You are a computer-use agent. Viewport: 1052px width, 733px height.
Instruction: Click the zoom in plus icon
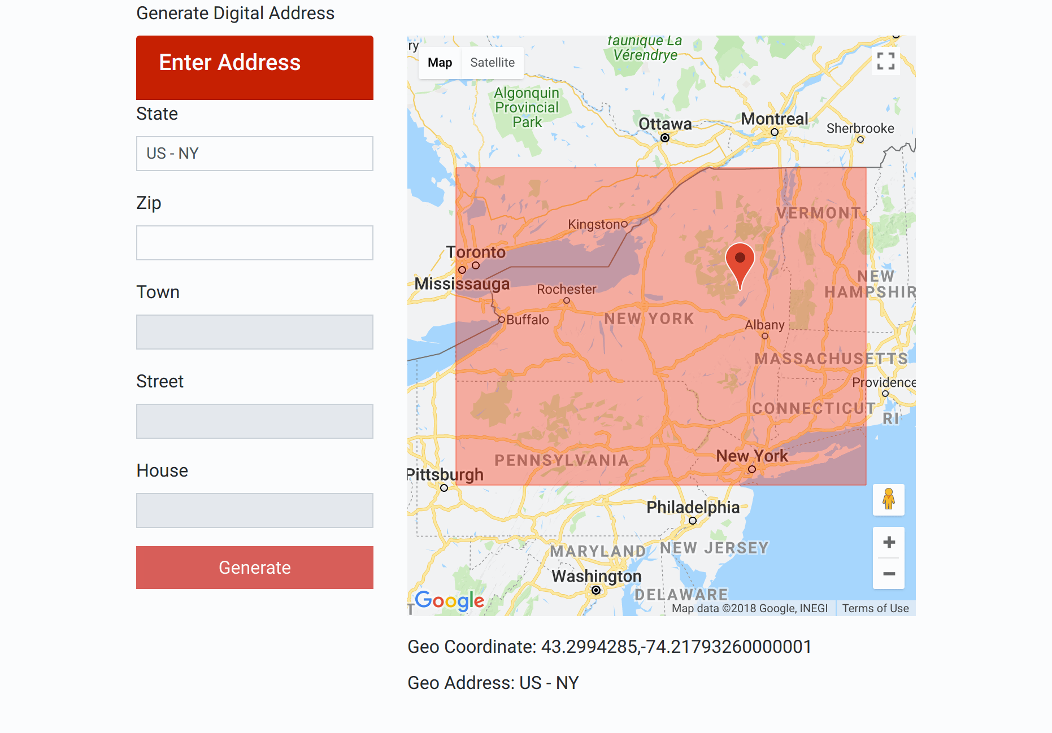[x=888, y=542]
